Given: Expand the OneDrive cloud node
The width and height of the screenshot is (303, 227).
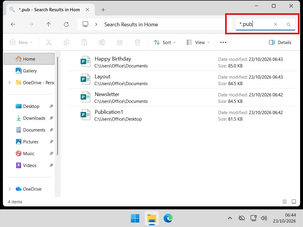Looking at the screenshot, I should click(x=9, y=189).
